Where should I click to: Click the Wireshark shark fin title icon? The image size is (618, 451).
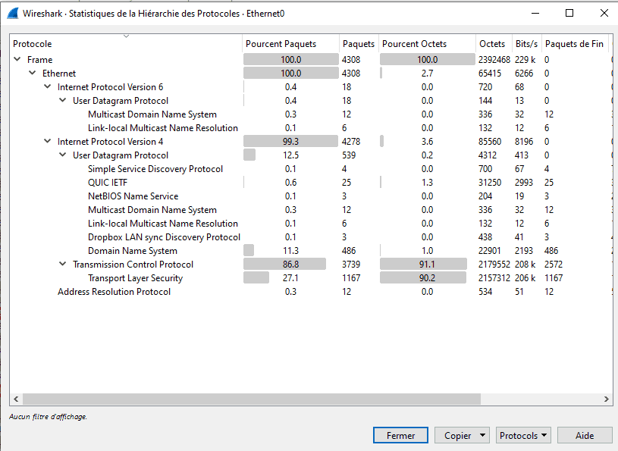[x=13, y=13]
